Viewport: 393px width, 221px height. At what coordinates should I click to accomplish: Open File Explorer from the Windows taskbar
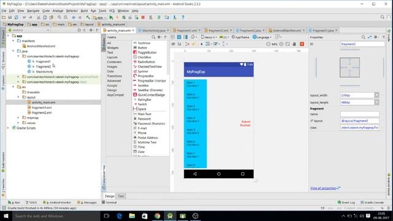click(132, 215)
